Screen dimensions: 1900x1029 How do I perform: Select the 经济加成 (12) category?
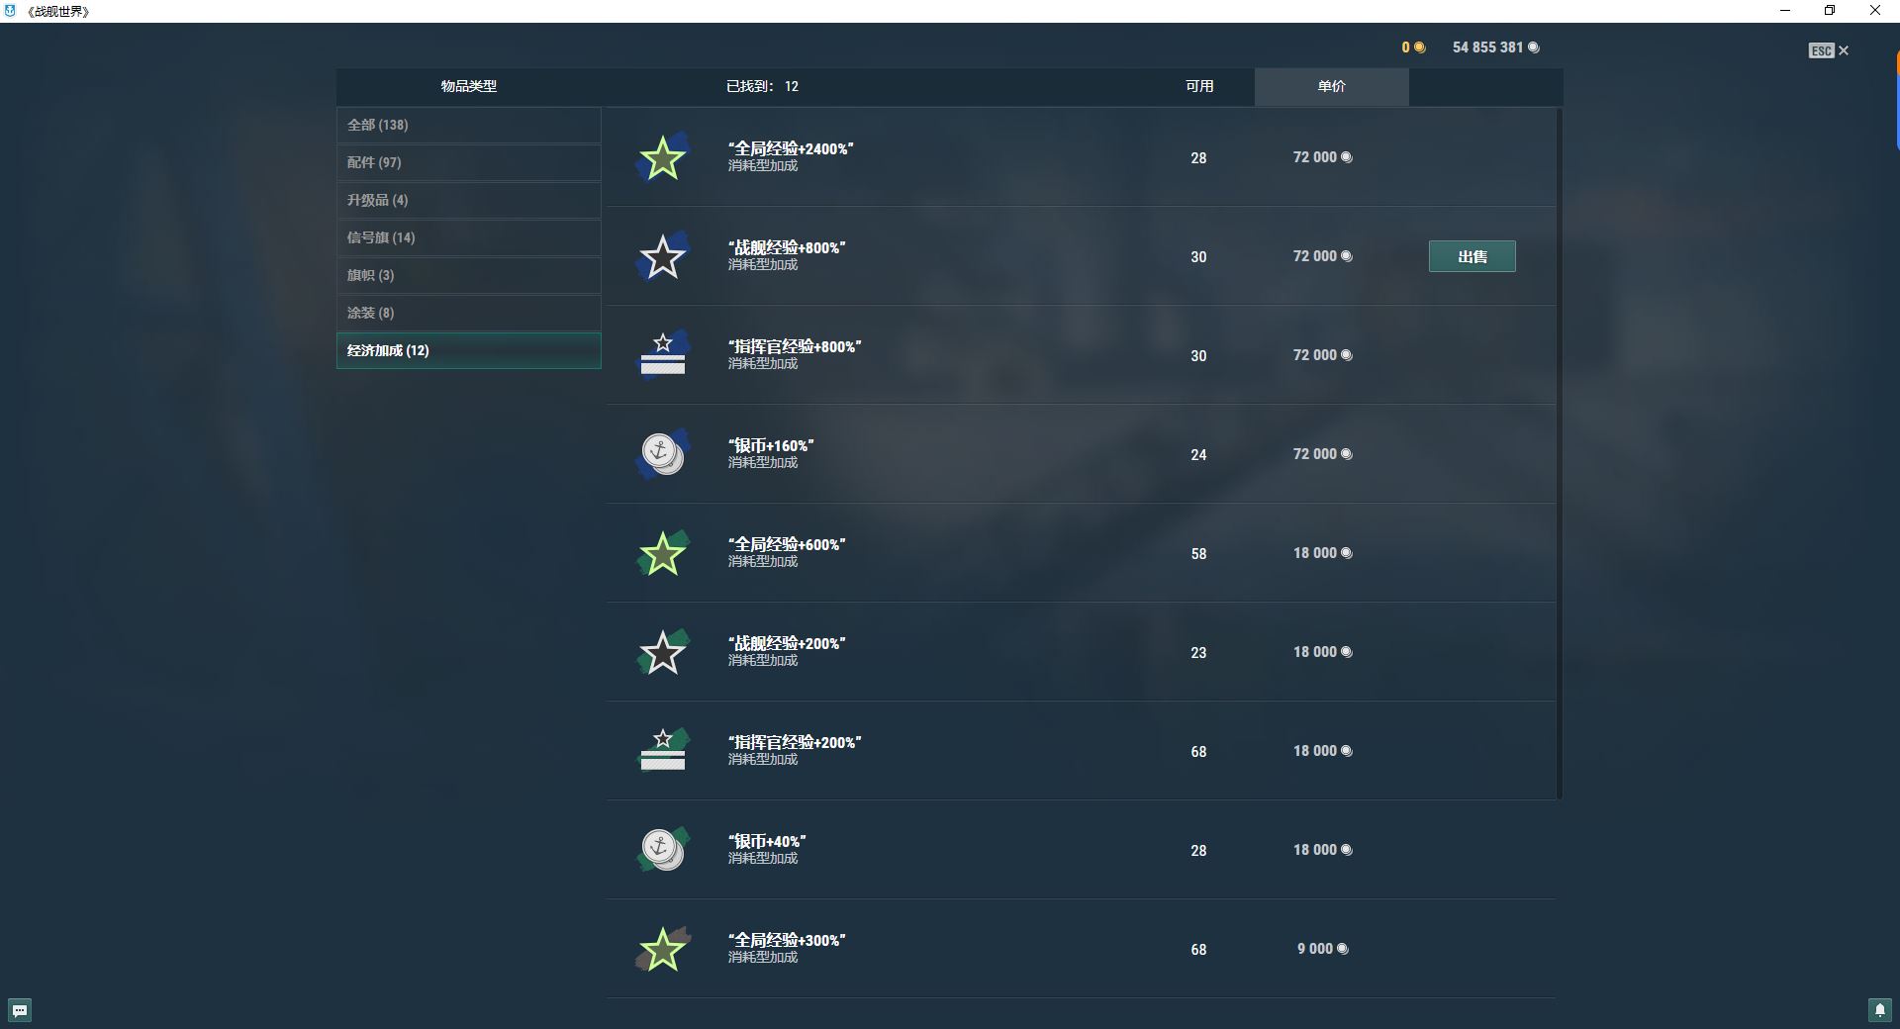(468, 350)
